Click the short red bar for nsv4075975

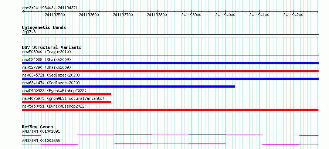tap(66, 102)
